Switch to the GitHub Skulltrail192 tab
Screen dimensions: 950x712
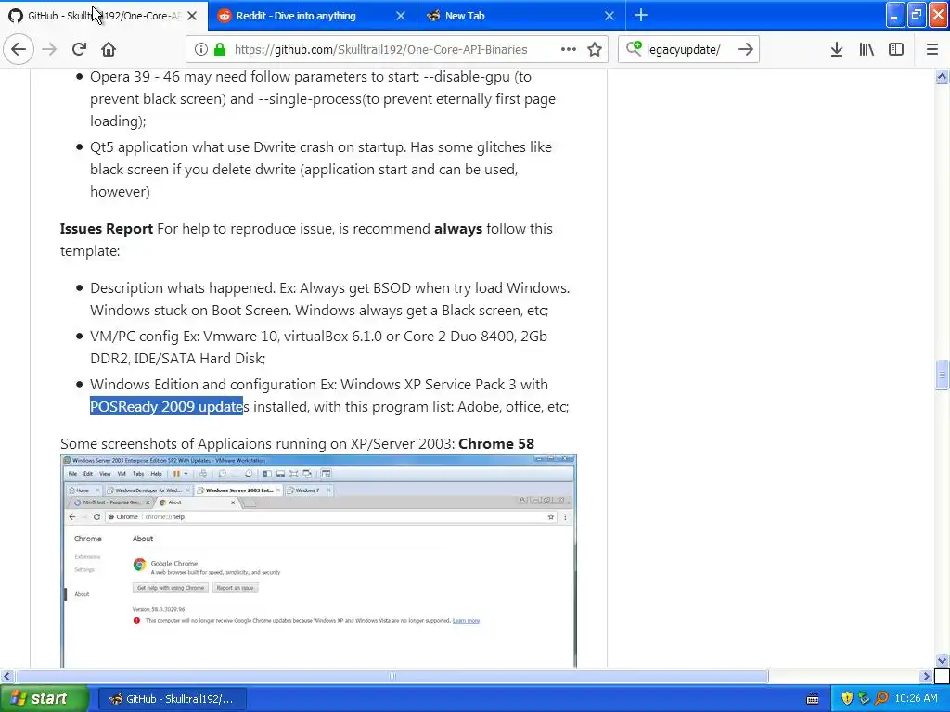(104, 16)
